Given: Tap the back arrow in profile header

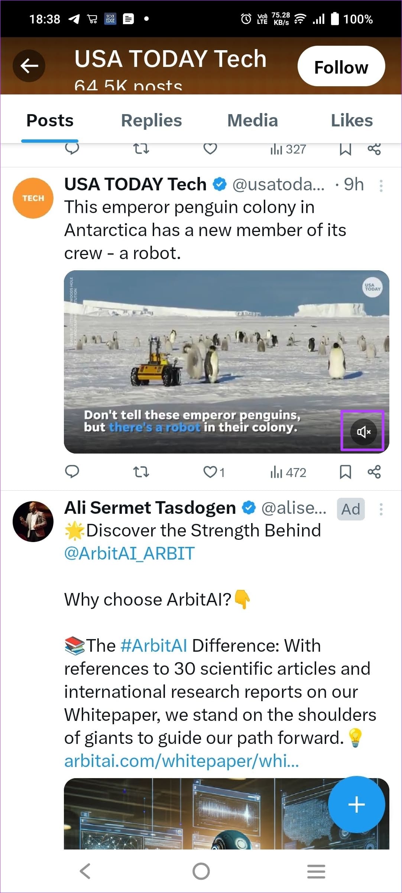Looking at the screenshot, I should point(29,66).
